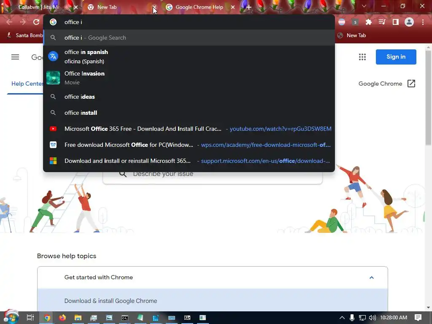Open the on-screen keyboard taskbar icon
Image resolution: width=432 pixels, height=324 pixels.
172,318
